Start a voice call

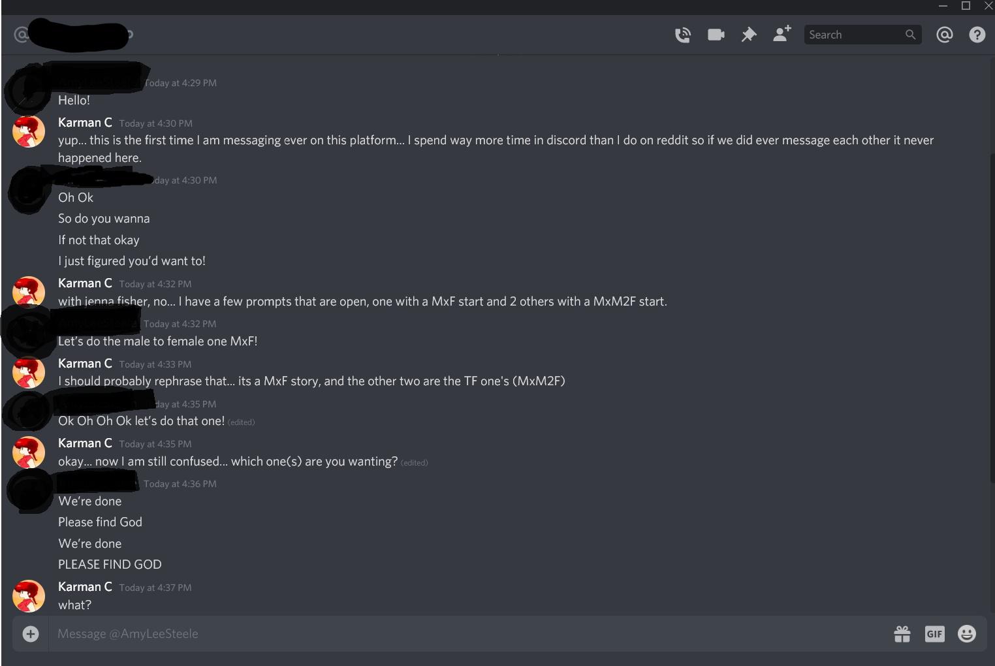click(683, 35)
